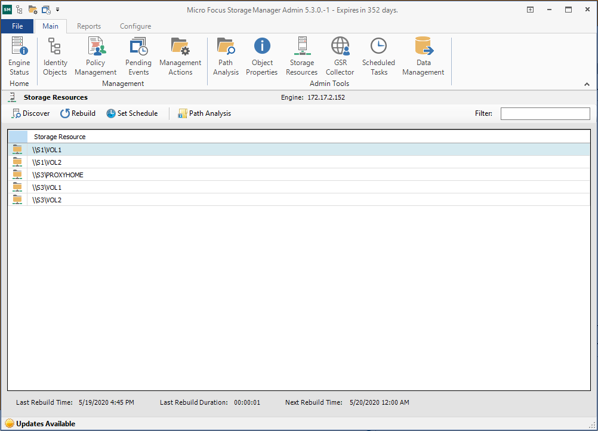Image resolution: width=598 pixels, height=431 pixels.
Task: Select the \\S3\VOL1 row
Action: [299, 187]
